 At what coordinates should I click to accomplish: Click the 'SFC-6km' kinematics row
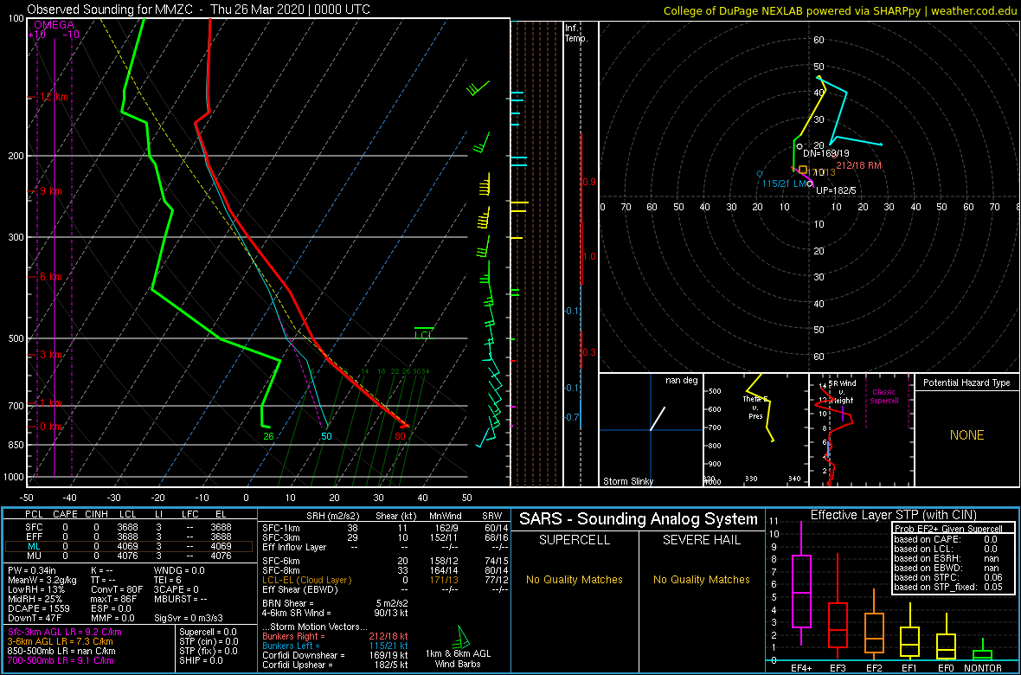pos(384,561)
